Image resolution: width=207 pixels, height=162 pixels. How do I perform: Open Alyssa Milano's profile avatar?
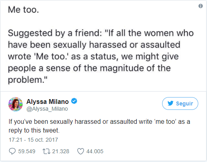(x=15, y=104)
